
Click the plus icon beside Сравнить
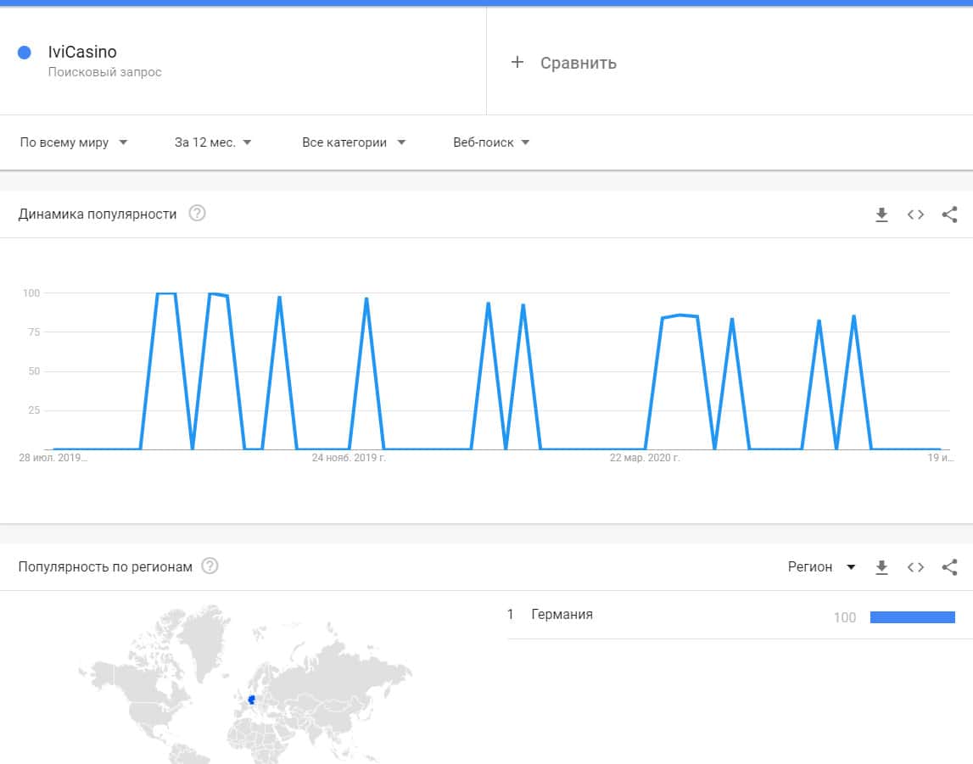coord(517,62)
